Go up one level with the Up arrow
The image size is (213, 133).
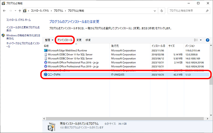click(x=20, y=11)
